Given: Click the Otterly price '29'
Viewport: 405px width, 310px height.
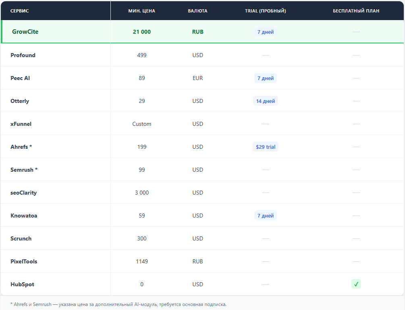Looking at the screenshot, I should pos(142,101).
